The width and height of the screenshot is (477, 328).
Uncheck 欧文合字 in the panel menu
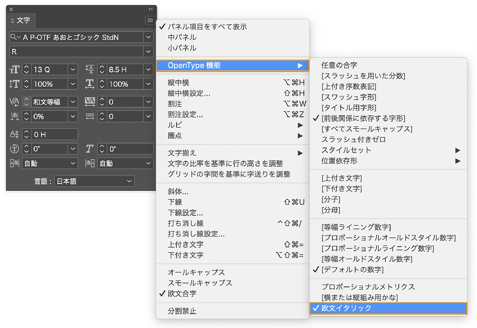[182, 293]
